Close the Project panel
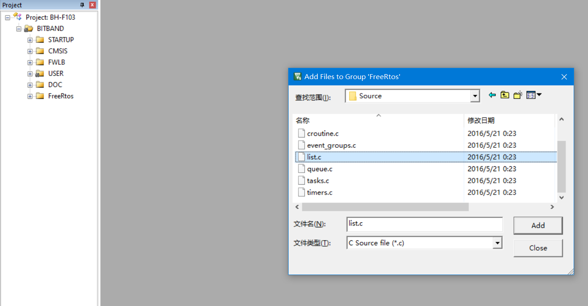The image size is (588, 306). [x=92, y=5]
